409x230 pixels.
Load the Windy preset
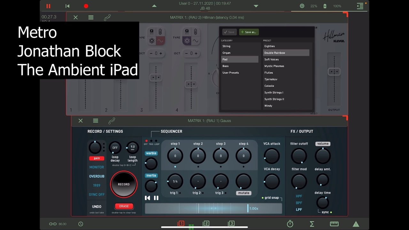(286, 106)
